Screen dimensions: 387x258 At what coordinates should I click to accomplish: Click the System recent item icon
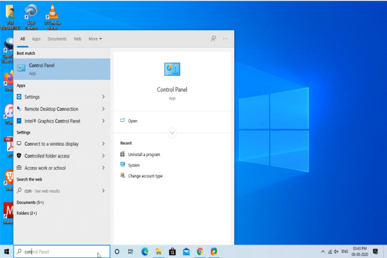pos(123,165)
